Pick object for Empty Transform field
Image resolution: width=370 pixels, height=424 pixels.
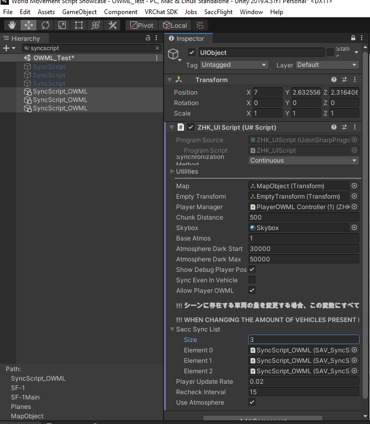(354, 197)
